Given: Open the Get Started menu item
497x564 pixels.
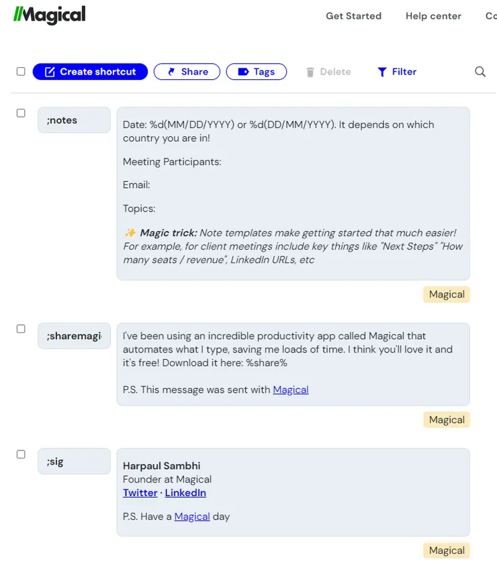Looking at the screenshot, I should click(353, 16).
